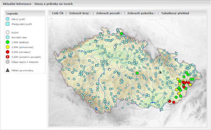Image resolution: width=211 pixels, height=130 pixels.
Task: Select the dark gray triangle marker on the map
Action: pos(160,72)
